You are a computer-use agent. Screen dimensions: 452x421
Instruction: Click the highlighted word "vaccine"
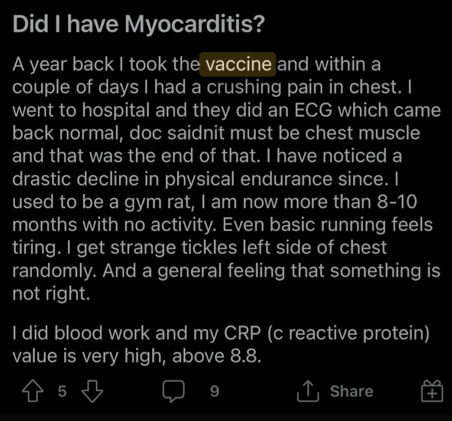point(237,64)
